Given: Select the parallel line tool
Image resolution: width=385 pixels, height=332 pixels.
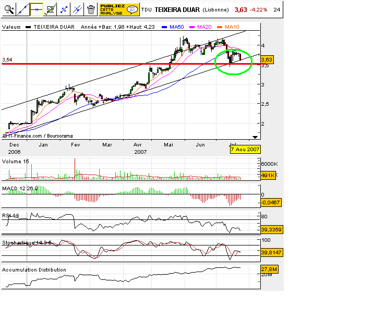Looking at the screenshot, I should coord(77,9).
